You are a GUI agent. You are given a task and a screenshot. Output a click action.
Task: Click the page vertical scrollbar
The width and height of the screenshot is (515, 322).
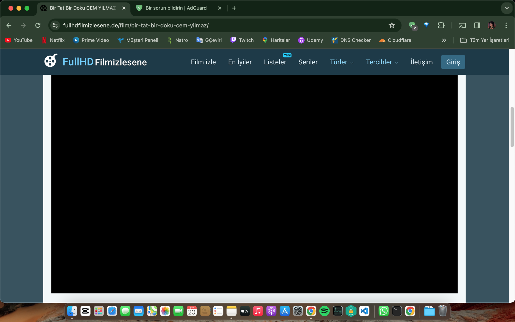pos(512,127)
